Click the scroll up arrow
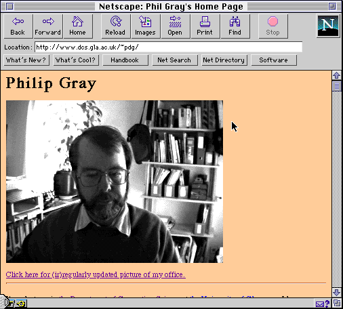 click(x=337, y=75)
